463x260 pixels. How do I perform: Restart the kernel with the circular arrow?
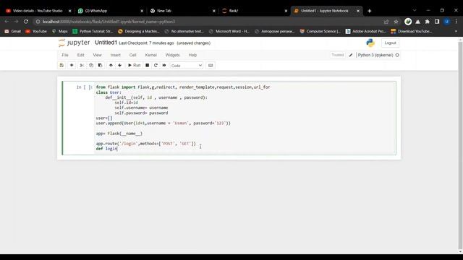pyautogui.click(x=156, y=65)
